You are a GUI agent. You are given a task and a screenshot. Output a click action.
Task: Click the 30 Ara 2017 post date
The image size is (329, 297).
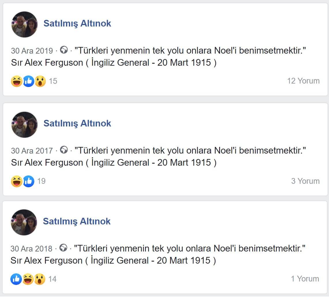pyautogui.click(x=32, y=151)
